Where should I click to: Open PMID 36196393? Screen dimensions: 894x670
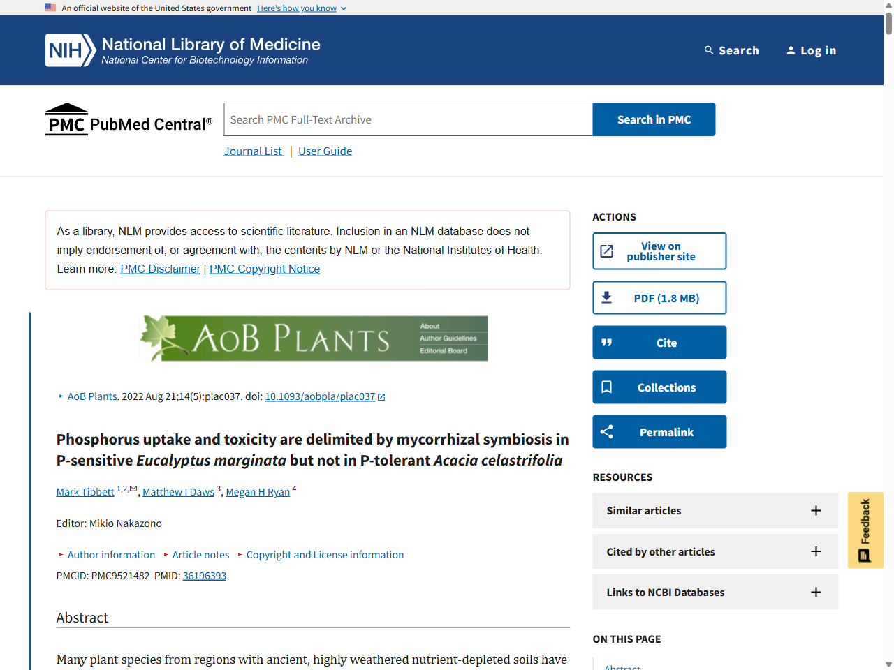click(204, 575)
